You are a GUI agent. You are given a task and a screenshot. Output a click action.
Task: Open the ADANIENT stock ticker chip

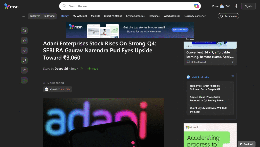click(57, 89)
